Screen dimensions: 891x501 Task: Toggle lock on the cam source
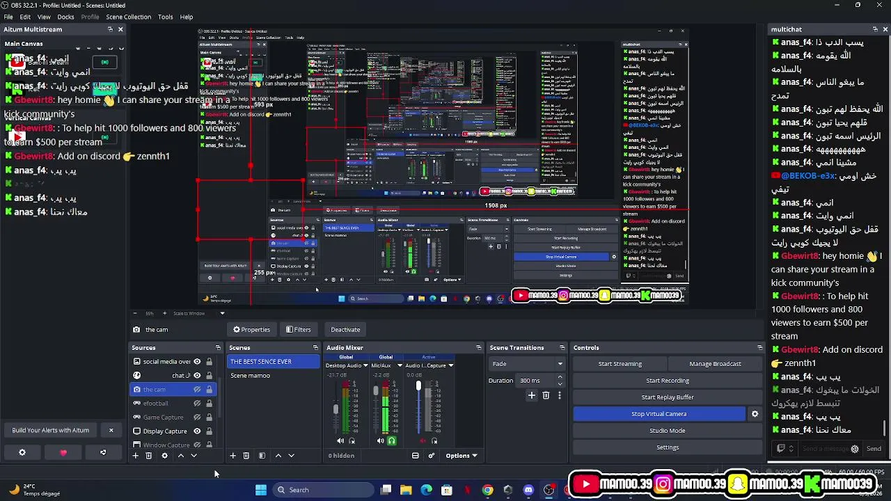coord(209,390)
